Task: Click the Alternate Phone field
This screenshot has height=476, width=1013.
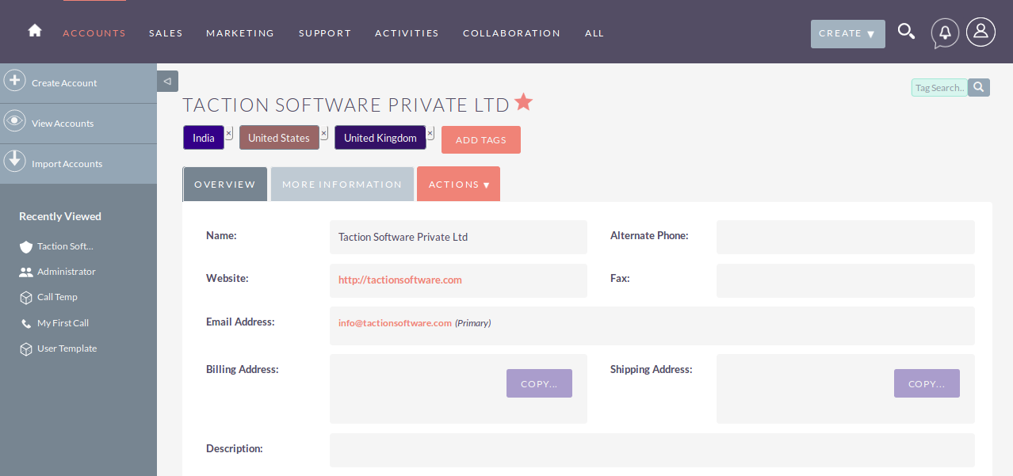Action: pyautogui.click(x=846, y=237)
